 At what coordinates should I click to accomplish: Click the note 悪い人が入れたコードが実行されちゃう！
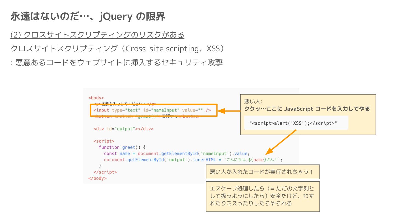[263, 172]
